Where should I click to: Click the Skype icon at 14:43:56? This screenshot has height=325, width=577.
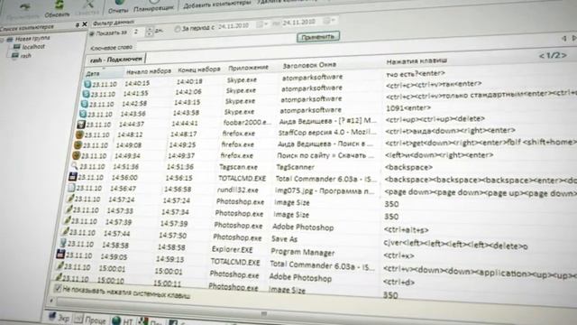(83, 115)
